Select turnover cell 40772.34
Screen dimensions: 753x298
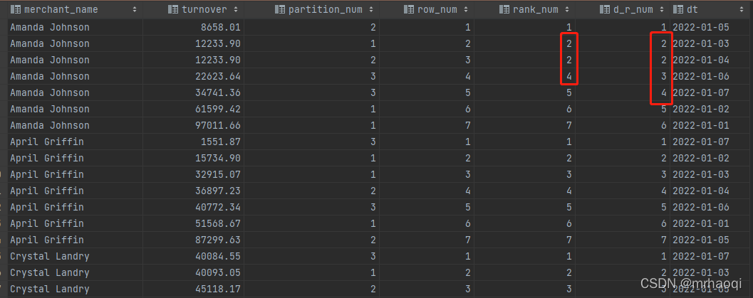click(x=217, y=207)
